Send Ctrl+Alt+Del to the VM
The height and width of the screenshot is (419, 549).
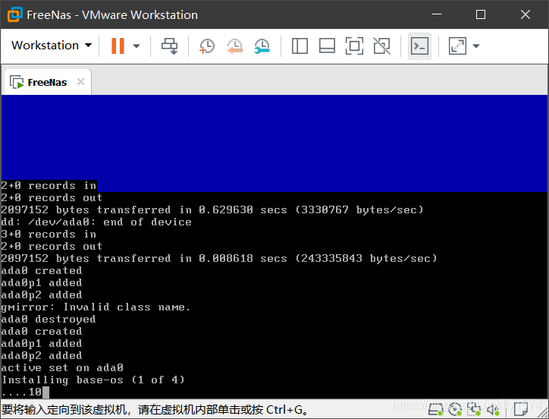click(169, 46)
